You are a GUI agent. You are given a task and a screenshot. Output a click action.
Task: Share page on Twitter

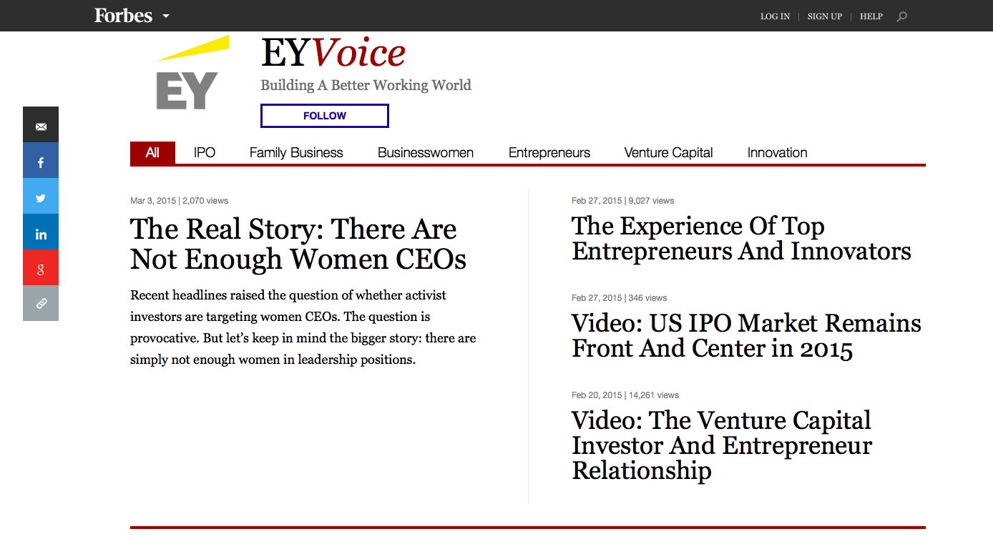tap(41, 197)
